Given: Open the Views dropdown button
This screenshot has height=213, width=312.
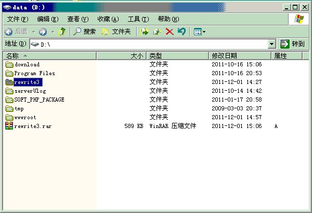Looking at the screenshot, I should [x=199, y=32].
